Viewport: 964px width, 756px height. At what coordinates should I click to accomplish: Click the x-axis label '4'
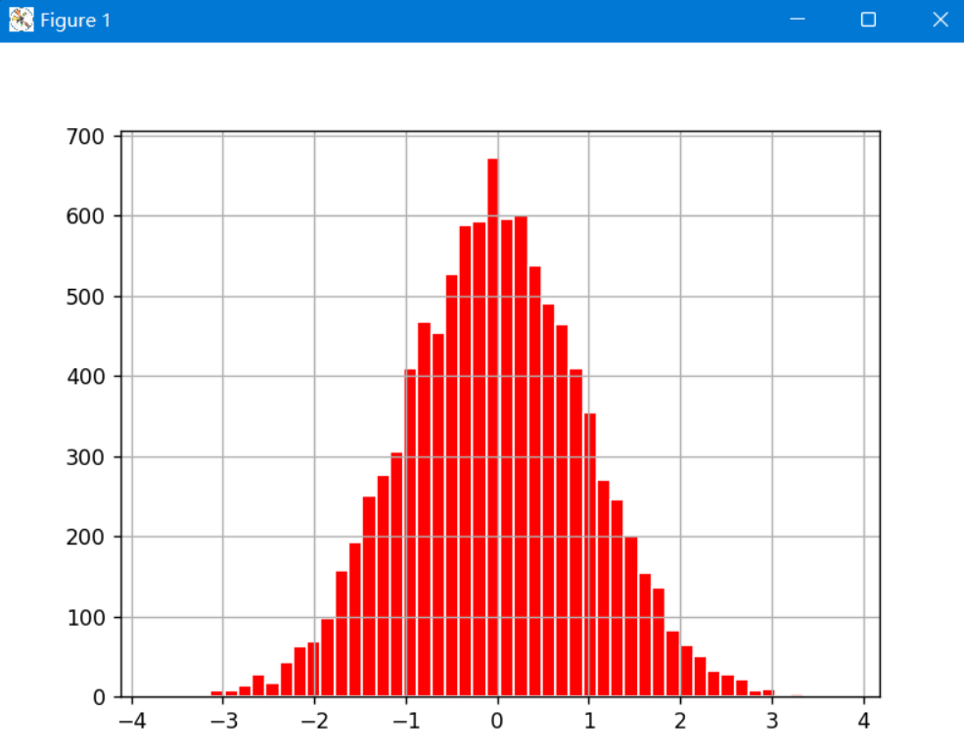coord(864,721)
